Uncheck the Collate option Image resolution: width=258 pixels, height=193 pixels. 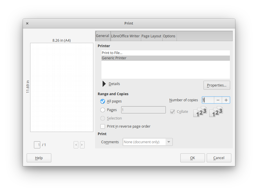click(x=172, y=111)
